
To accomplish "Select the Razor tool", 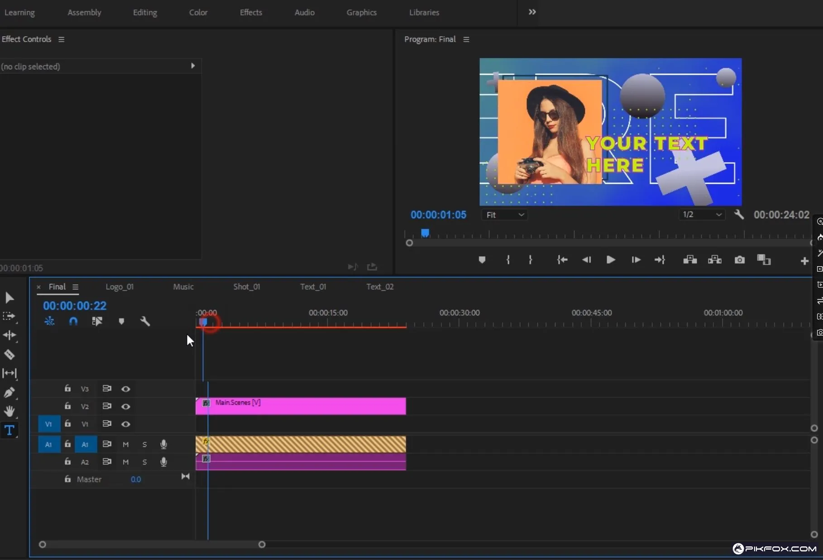I will [x=10, y=354].
